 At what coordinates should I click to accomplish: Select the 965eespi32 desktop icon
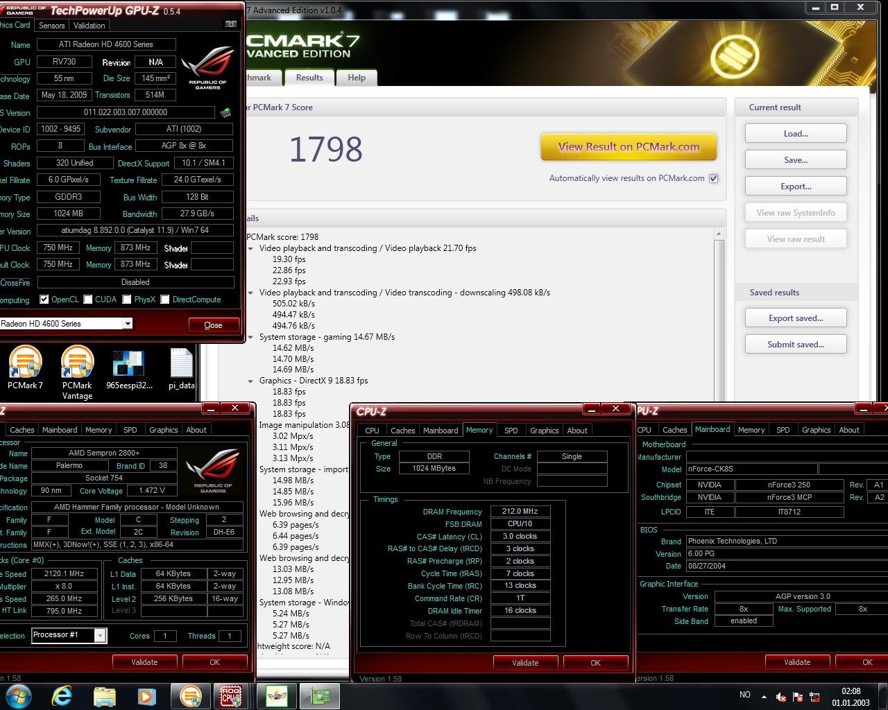point(129,369)
